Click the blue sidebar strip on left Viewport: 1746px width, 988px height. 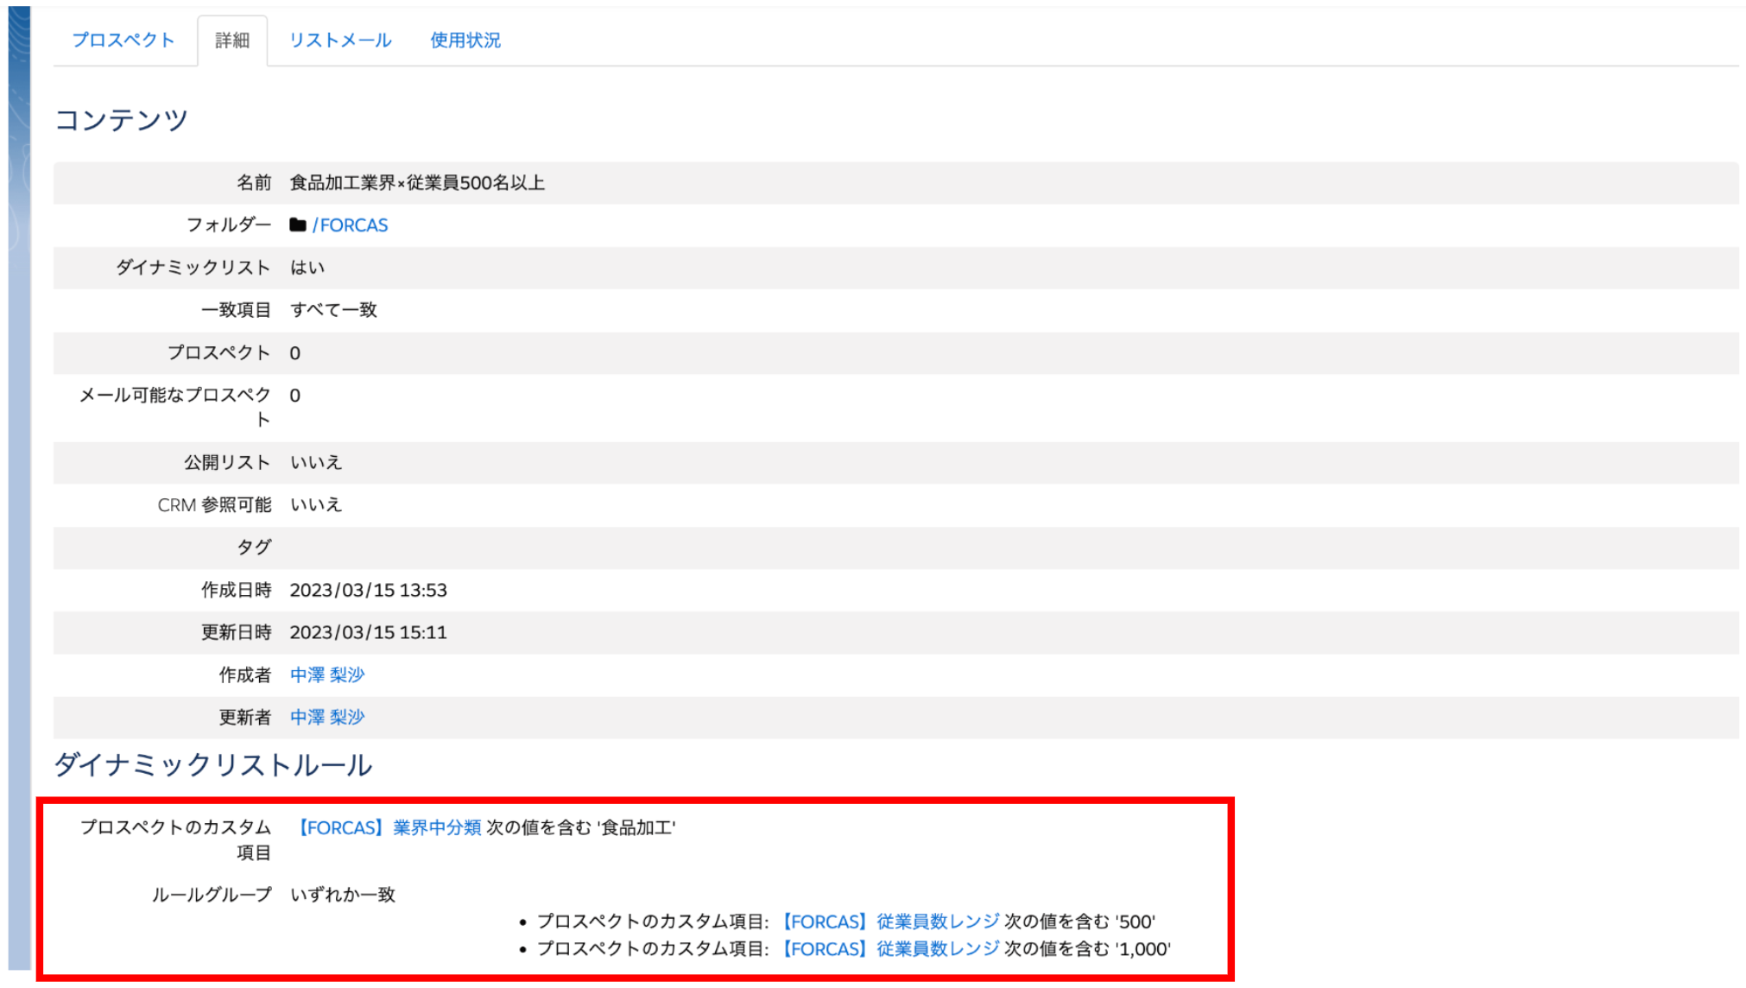tap(19, 492)
